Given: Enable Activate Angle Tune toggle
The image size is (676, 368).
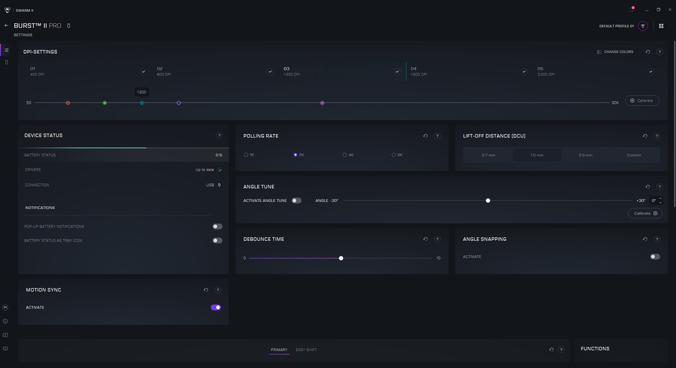Looking at the screenshot, I should (296, 200).
